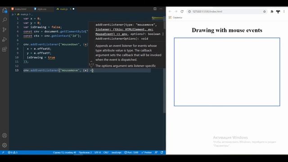Open the remote window indicator in status bar
Image resolution: width=288 pixels, height=162 pixels.
(3, 153)
